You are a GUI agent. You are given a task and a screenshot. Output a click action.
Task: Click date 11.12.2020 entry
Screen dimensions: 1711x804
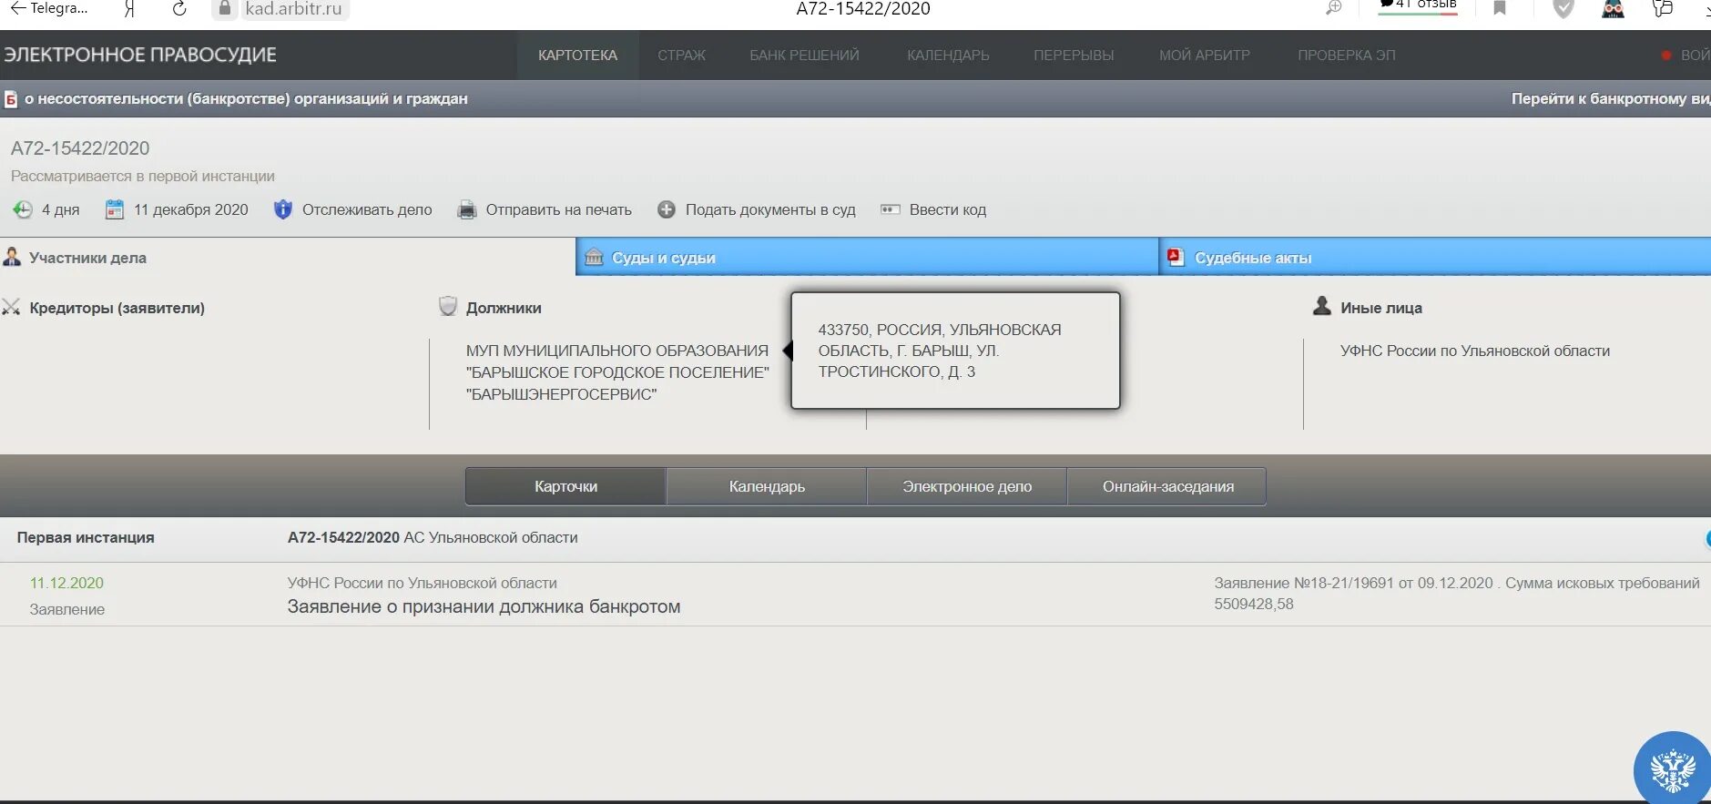pyautogui.click(x=66, y=583)
